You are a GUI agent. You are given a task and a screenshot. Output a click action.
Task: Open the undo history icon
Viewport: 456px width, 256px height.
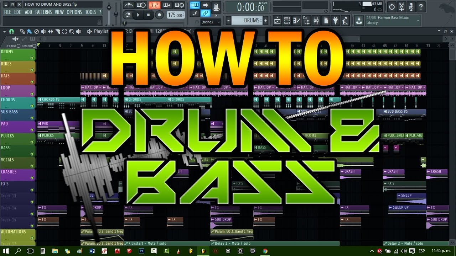coord(392,6)
